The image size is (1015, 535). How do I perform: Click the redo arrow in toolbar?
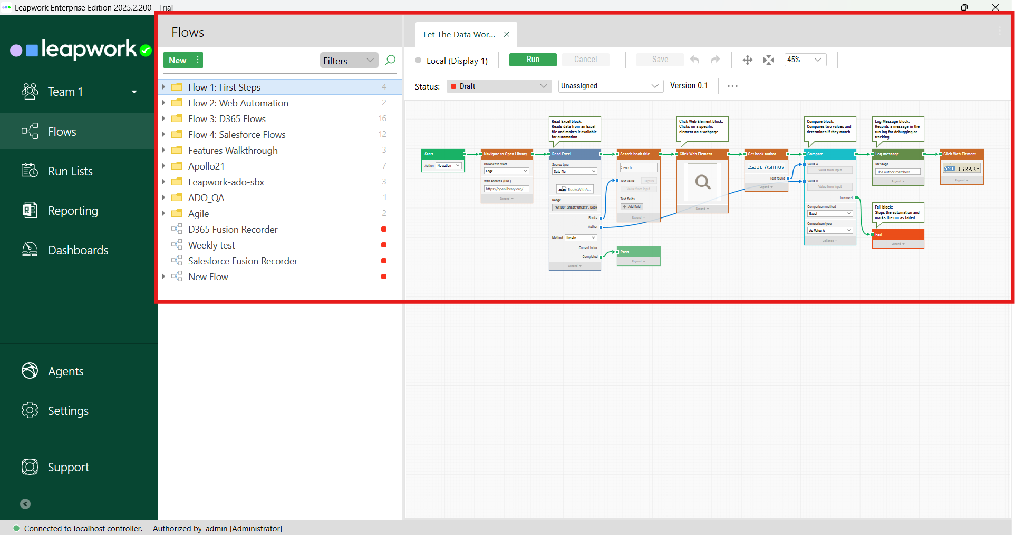point(716,60)
